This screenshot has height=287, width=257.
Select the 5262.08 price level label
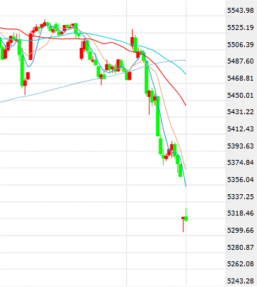(x=241, y=264)
